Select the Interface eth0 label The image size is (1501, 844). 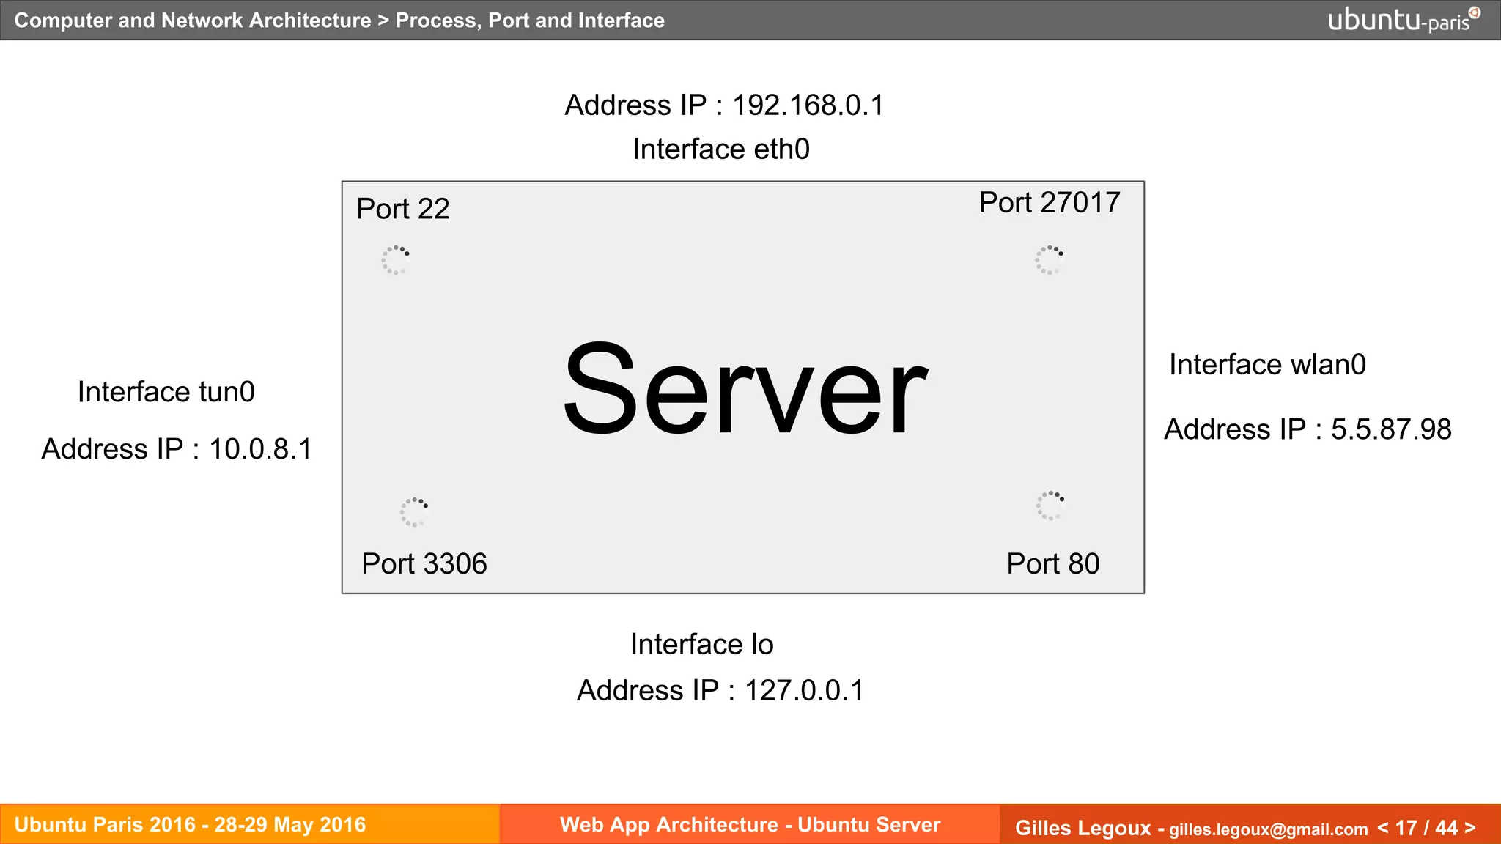(x=720, y=149)
